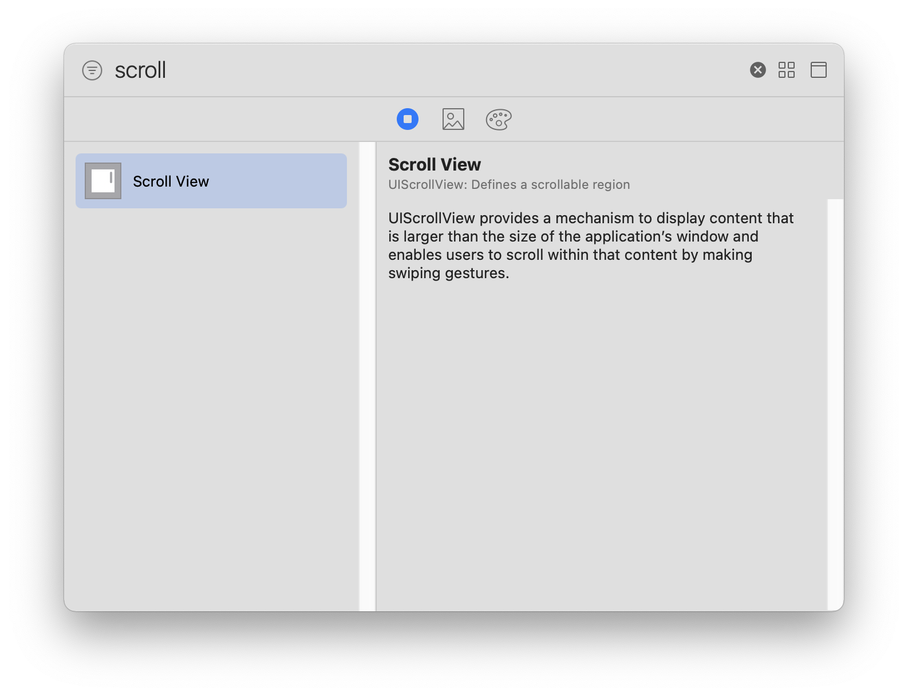Show the Color palette library tab
The height and width of the screenshot is (696, 908).
499,119
